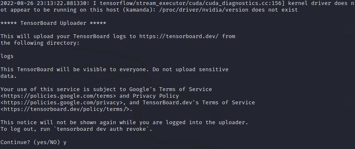Click the 'visible to everyone' phrase
Image resolution: width=355 pixels, height=149 pixels.
click(x=114, y=70)
